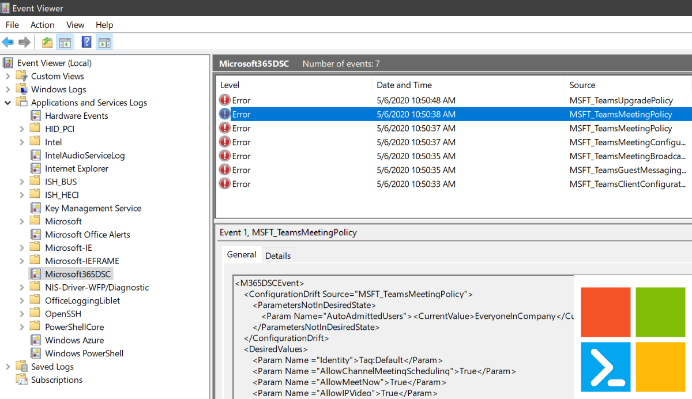Select the MSFT_TeamsUpgradePolicy error event
The image size is (692, 399).
point(453,100)
